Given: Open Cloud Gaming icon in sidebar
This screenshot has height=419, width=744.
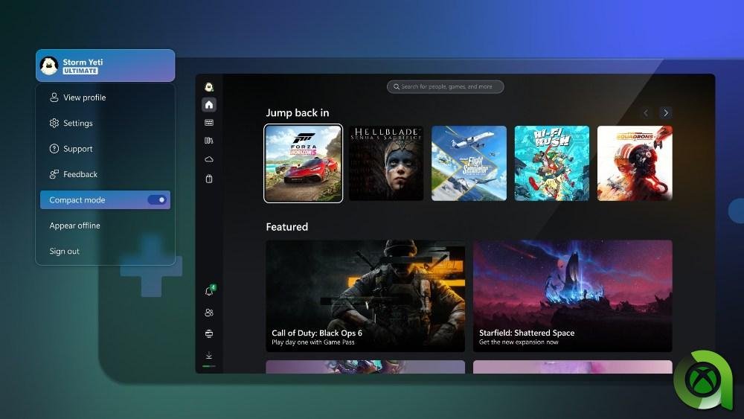Looking at the screenshot, I should click(209, 159).
